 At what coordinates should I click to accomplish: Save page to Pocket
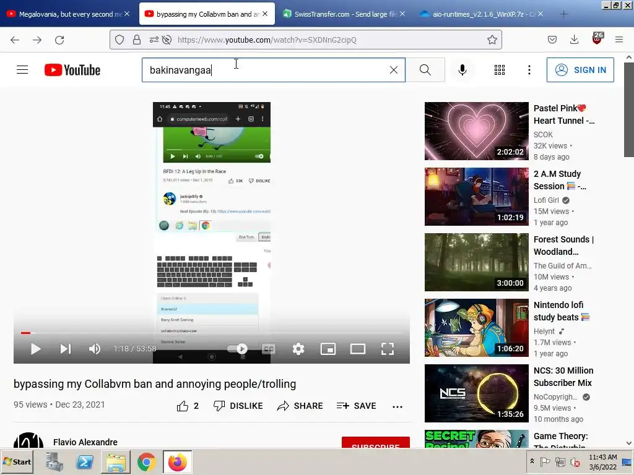[552, 40]
